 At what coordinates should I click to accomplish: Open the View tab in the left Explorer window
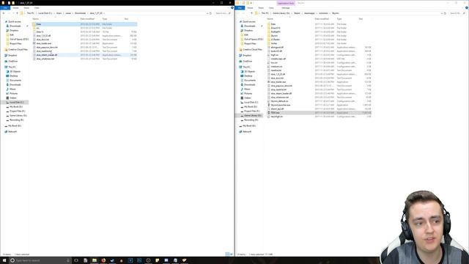pyautogui.click(x=37, y=8)
